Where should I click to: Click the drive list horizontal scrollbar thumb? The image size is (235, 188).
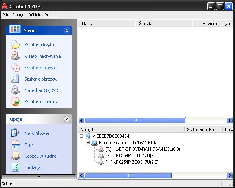coord(128,175)
